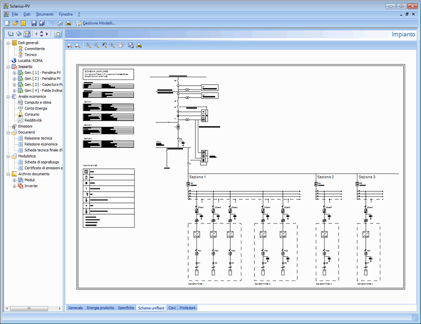Expand the Inverter archive node
Viewport: 421px width, 324px height.
(x=15, y=186)
